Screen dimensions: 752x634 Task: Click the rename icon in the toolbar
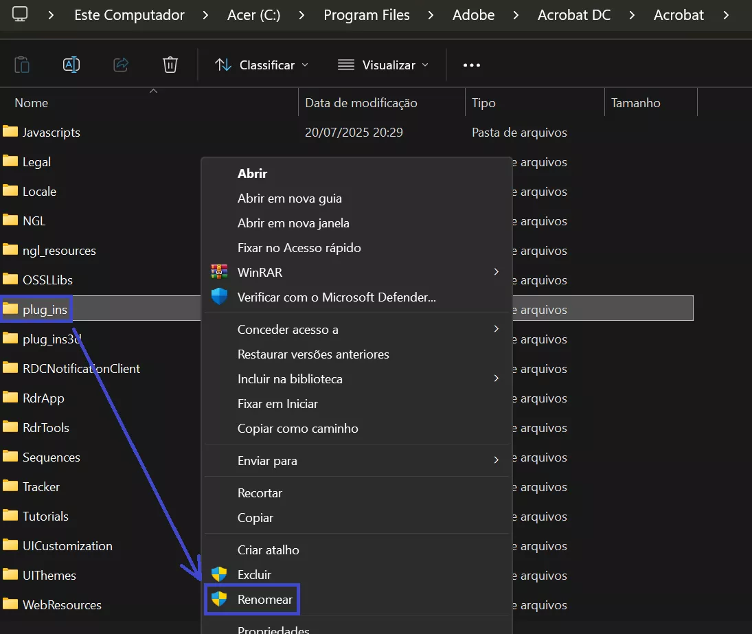click(71, 64)
